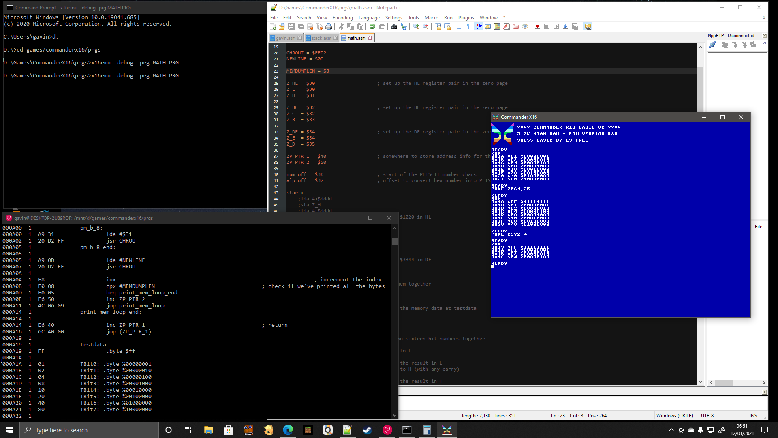Click the UTF-8 encoding in the status bar
Viewport: 778px width, 438px height.
[x=707, y=416]
